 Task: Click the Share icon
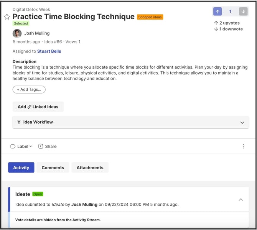(x=41, y=146)
